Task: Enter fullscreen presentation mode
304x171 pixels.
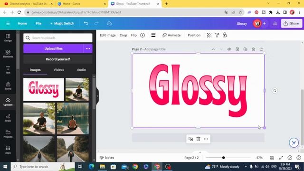Action: pos(281,158)
